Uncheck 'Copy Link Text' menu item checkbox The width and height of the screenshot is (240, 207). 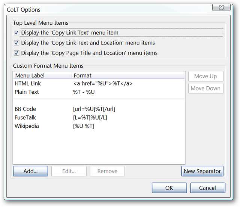[x=16, y=33]
